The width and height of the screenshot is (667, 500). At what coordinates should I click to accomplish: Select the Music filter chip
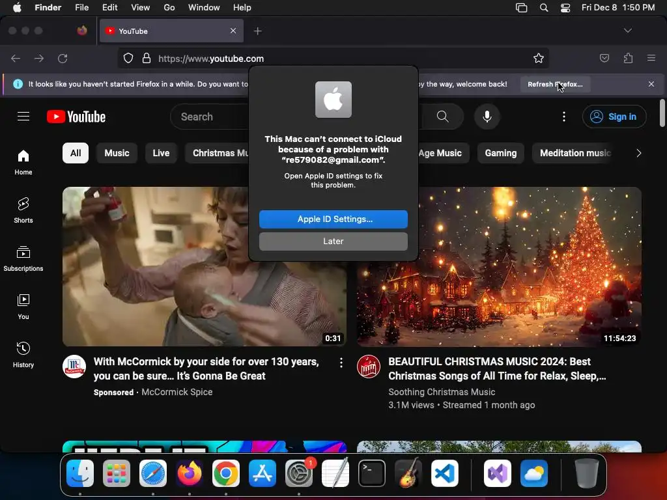click(x=117, y=153)
